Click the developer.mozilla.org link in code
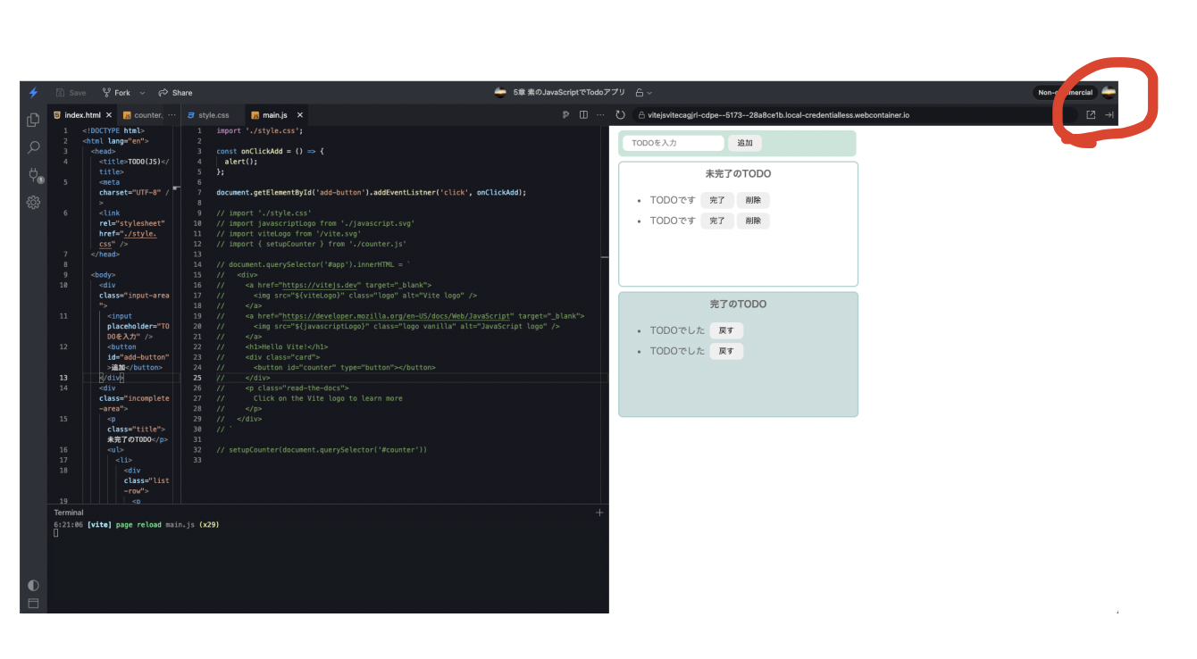 398,315
